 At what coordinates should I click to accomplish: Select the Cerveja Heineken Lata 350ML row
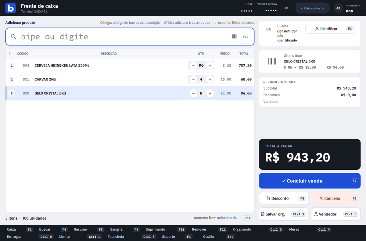tap(130, 66)
